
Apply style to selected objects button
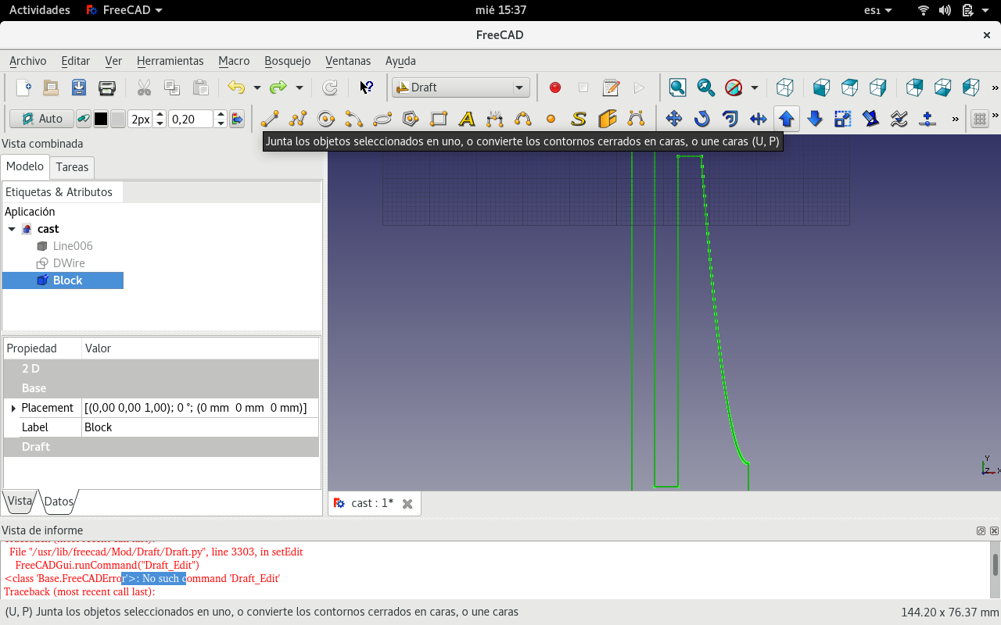tap(237, 119)
